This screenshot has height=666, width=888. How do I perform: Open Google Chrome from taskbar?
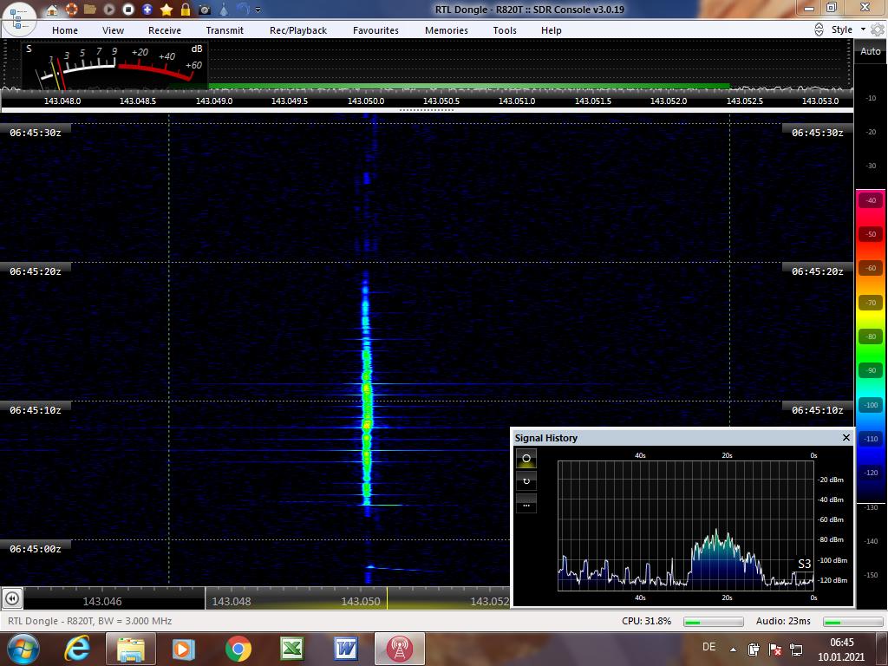238,649
